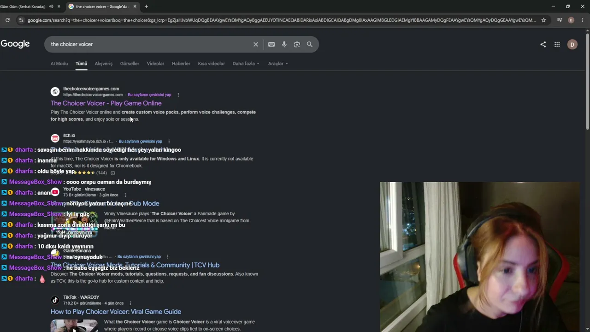This screenshot has width=590, height=332.
Task: Bookmark this page with the star icon
Action: [x=543, y=20]
